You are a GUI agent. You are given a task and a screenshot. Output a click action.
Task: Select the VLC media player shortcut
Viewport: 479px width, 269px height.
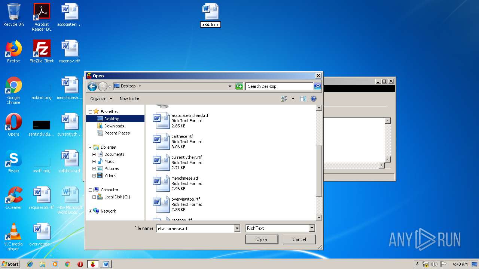[x=13, y=237]
